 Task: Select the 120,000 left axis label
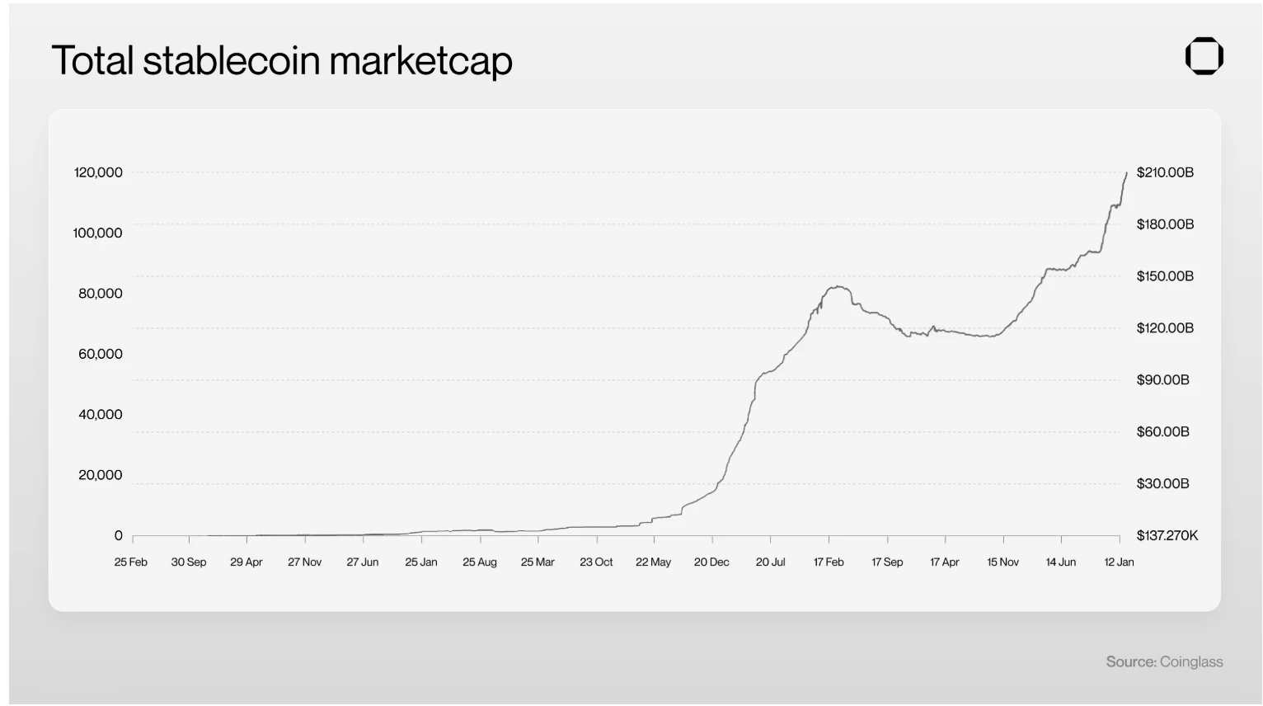(98, 172)
